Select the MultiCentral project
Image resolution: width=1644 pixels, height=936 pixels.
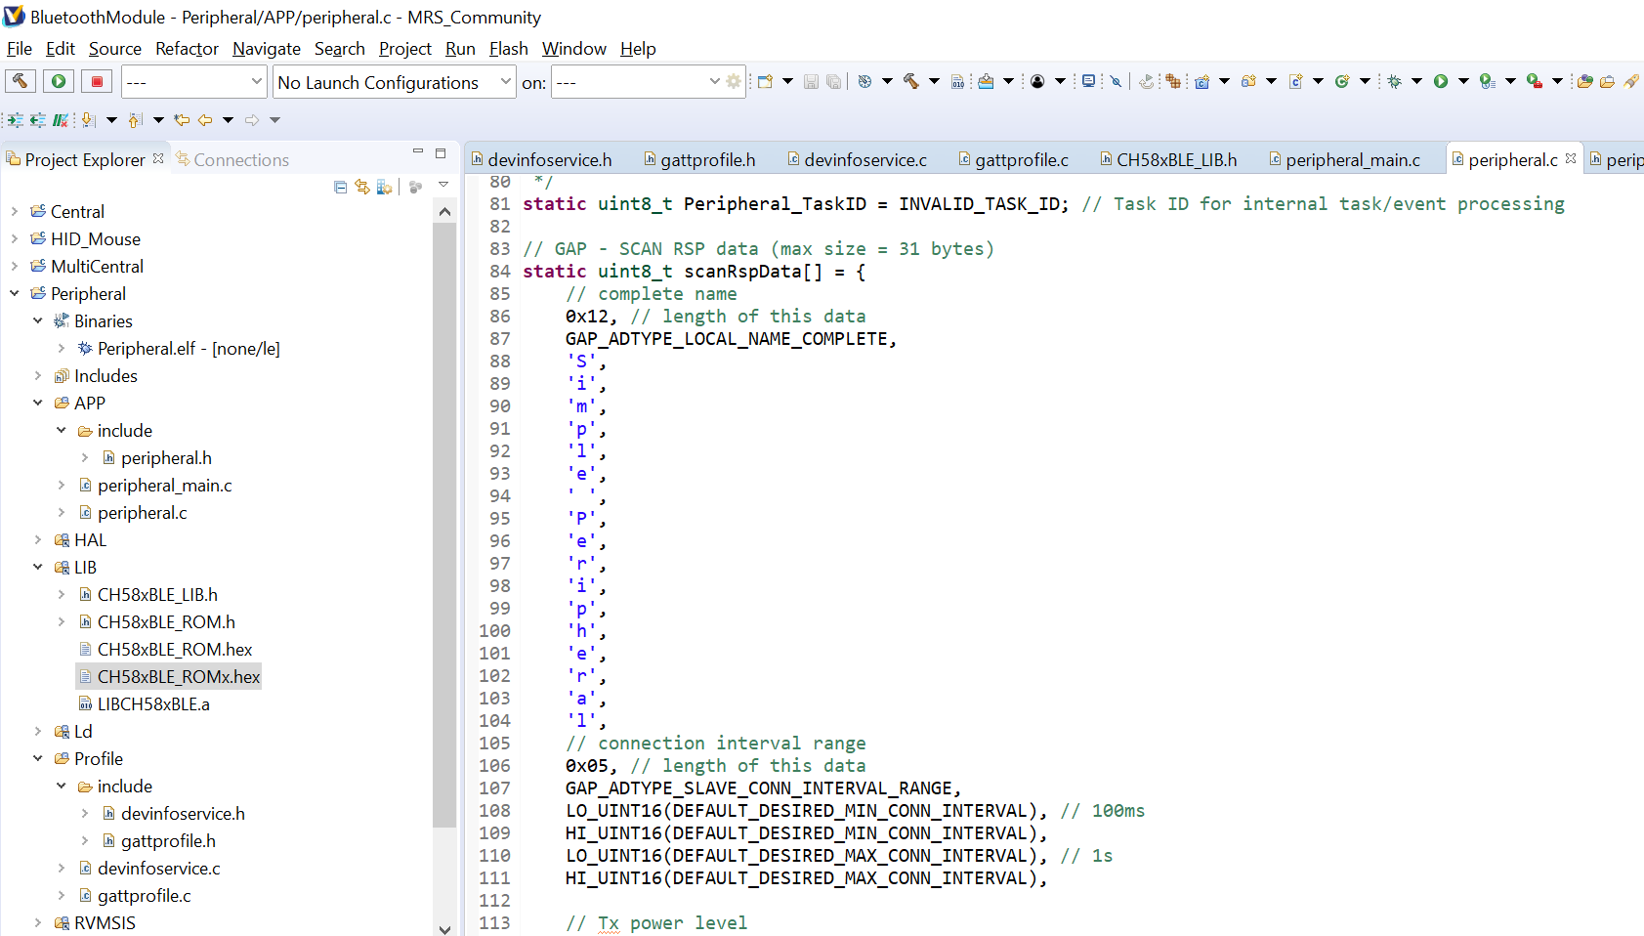tap(97, 266)
